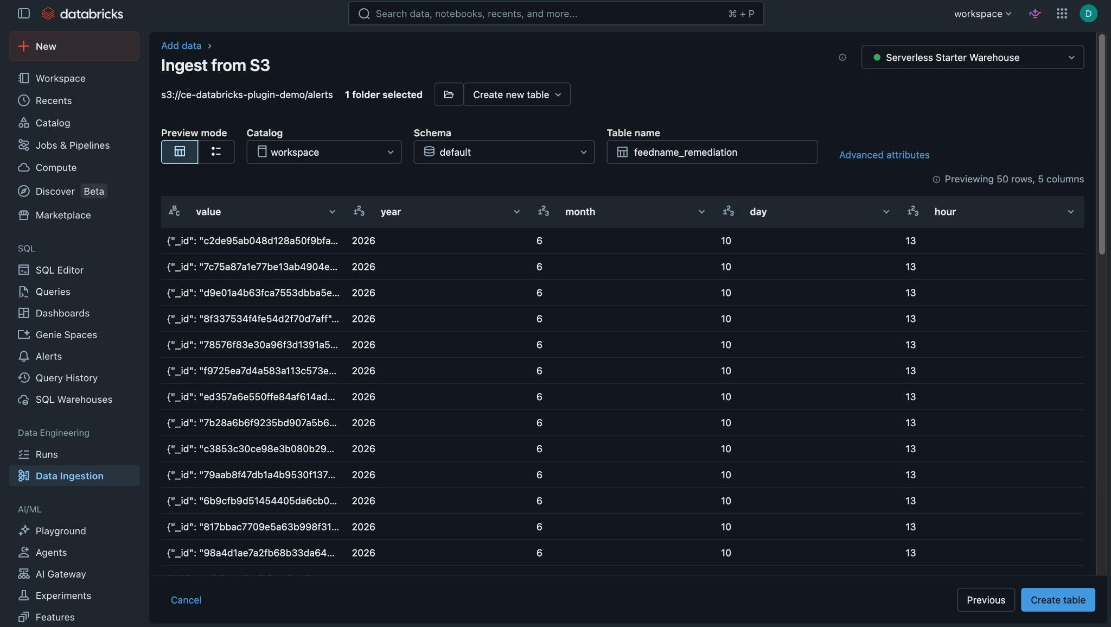1111x627 pixels.
Task: Click the Query History icon
Action: (24, 378)
